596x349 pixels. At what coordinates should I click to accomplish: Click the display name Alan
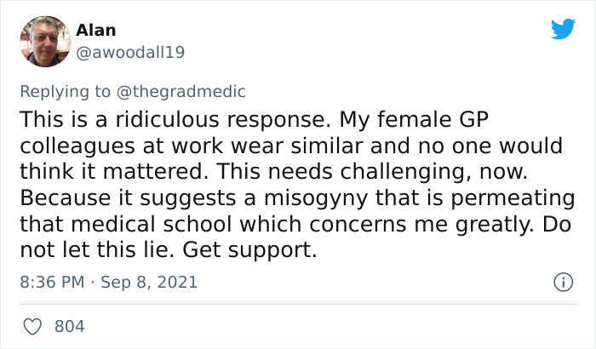96,31
